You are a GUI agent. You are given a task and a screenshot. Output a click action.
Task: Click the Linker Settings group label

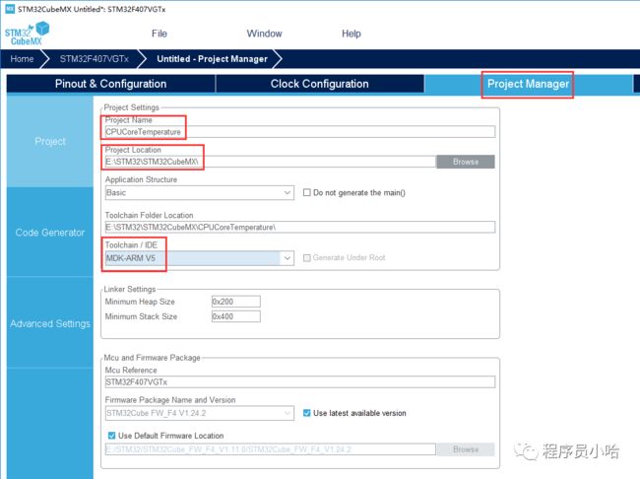[130, 289]
